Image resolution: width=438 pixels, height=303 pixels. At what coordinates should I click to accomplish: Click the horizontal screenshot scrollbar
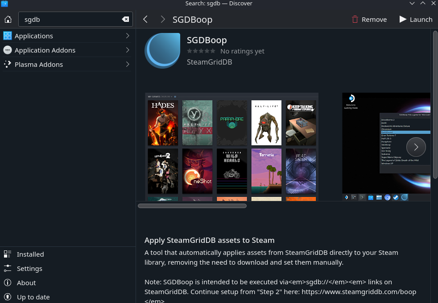pyautogui.click(x=192, y=206)
